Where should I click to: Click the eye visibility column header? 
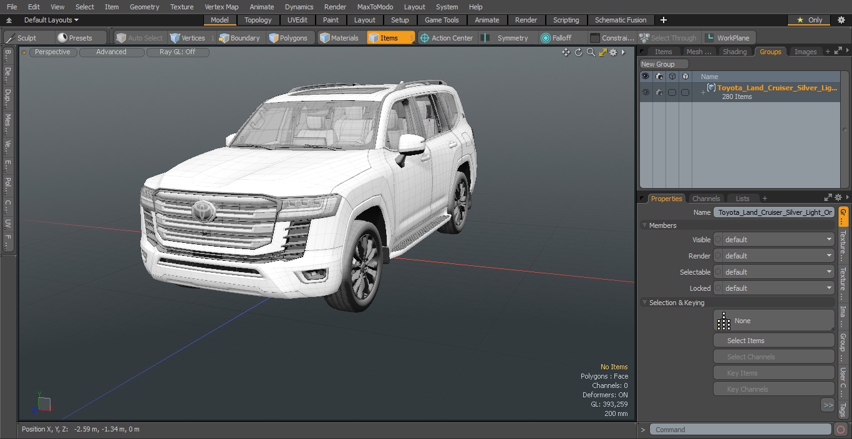click(x=646, y=77)
